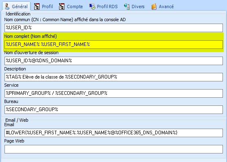Image resolution: width=227 pixels, height=162 pixels.
Task: Click the 'Nom complet (Nom affiché)' label
Action: (x=31, y=36)
